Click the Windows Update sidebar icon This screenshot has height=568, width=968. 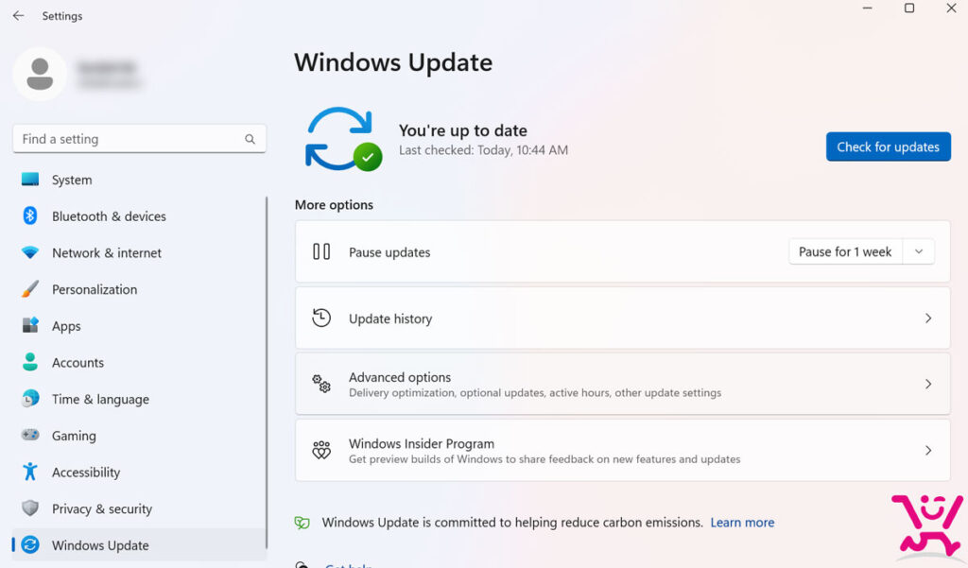click(x=30, y=544)
